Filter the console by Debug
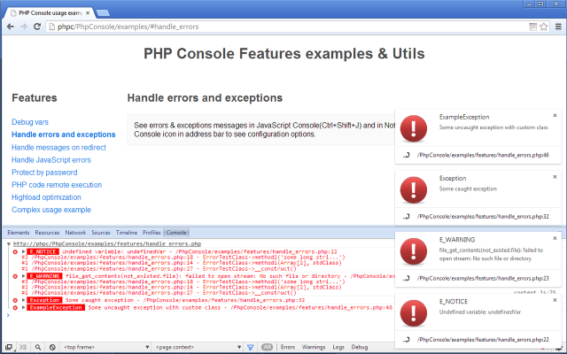This screenshot has height=354, width=567. tap(360, 347)
